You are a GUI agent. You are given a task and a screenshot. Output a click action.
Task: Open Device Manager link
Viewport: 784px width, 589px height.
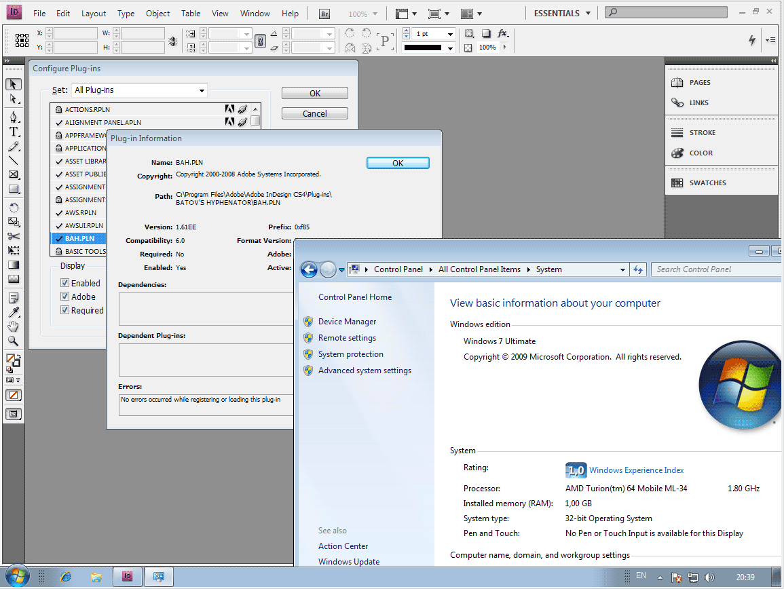point(347,322)
